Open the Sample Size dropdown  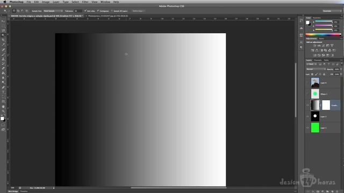(53, 11)
